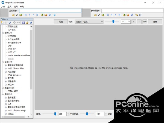Open the 视图 processed-view dropdown
This screenshot has width=164, height=123.
pyautogui.click(x=89, y=22)
